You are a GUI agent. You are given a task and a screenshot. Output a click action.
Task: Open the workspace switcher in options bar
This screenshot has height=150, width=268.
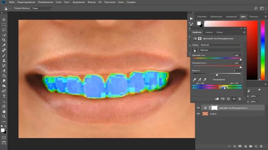pos(262,8)
